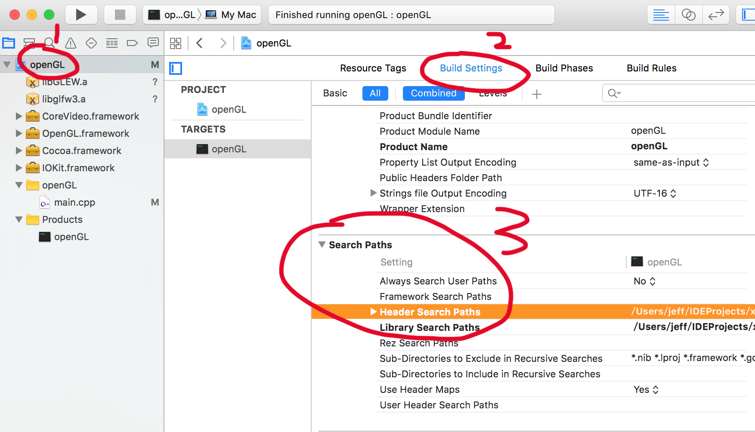The width and height of the screenshot is (755, 432).
Task: Expand Cocoa.framework in navigator
Action: pos(19,151)
